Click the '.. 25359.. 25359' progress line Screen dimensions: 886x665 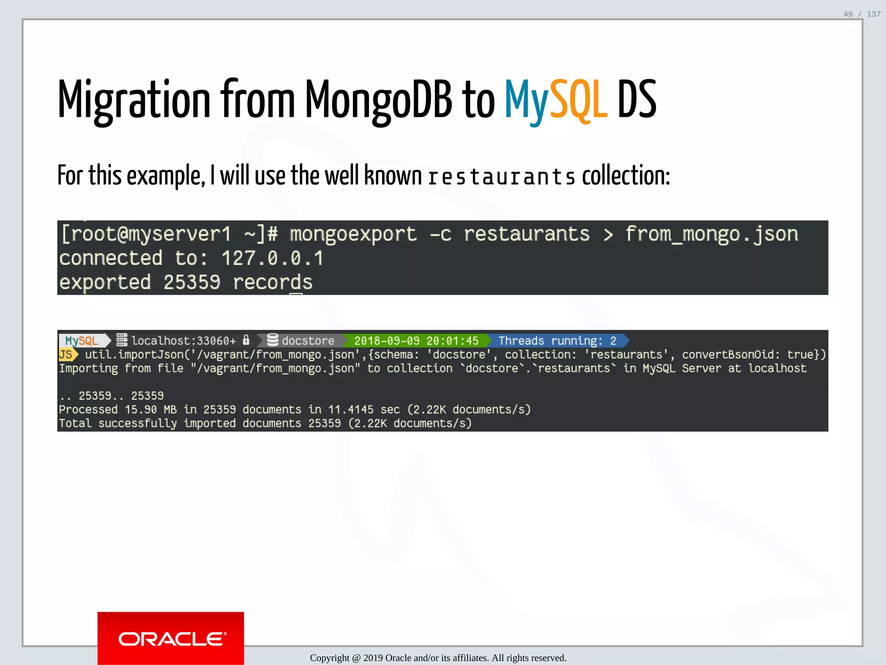(x=112, y=396)
